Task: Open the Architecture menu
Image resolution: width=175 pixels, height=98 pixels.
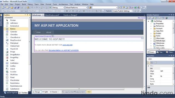Action: point(63,4)
